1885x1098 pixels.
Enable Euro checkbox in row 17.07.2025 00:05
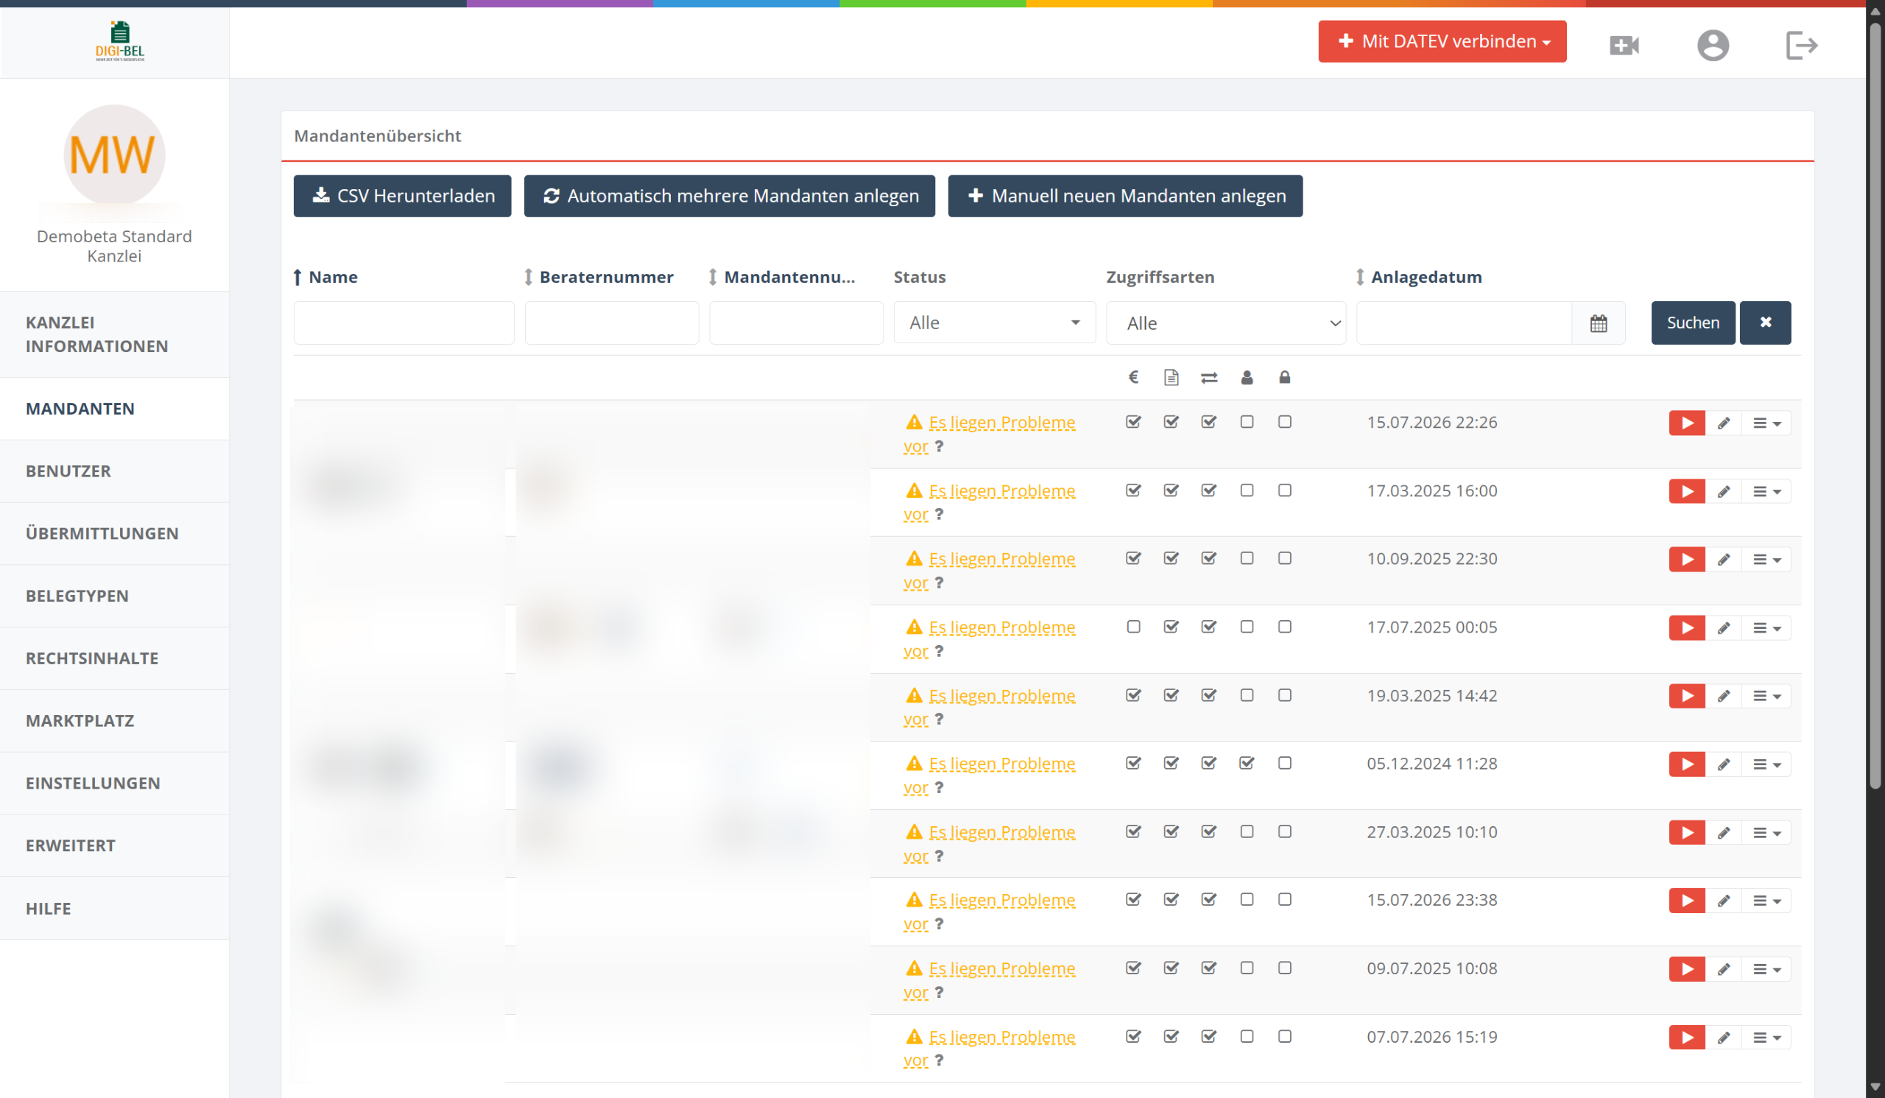(1133, 627)
